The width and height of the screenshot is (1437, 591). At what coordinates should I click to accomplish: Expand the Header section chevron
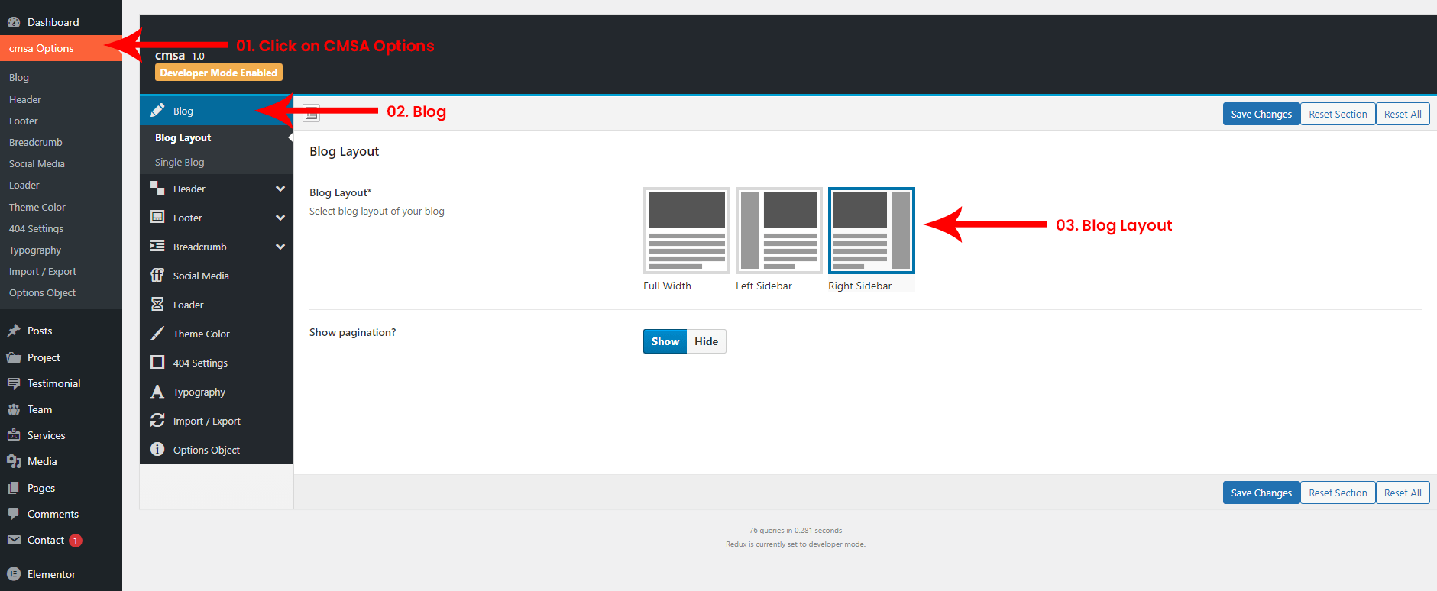pos(280,189)
